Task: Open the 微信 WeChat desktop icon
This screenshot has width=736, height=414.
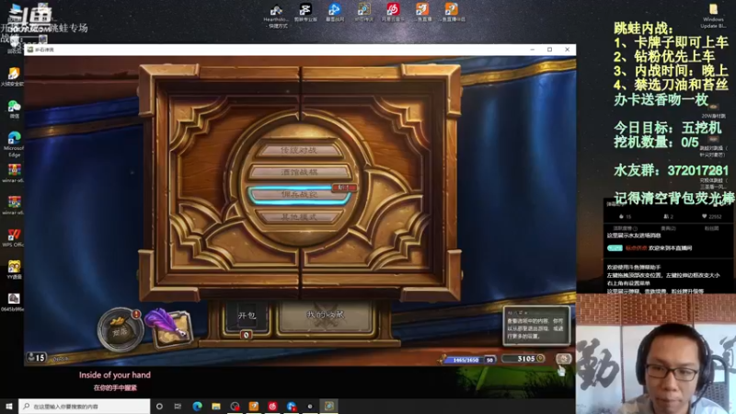Action: [x=14, y=109]
